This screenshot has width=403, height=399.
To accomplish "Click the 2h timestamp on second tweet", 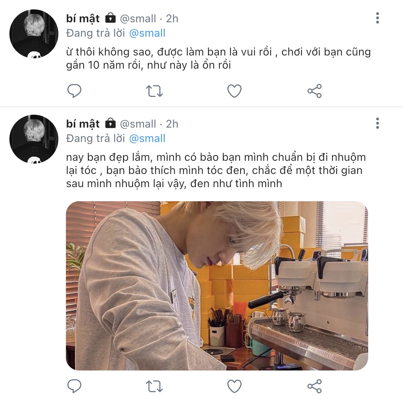I will 172,124.
